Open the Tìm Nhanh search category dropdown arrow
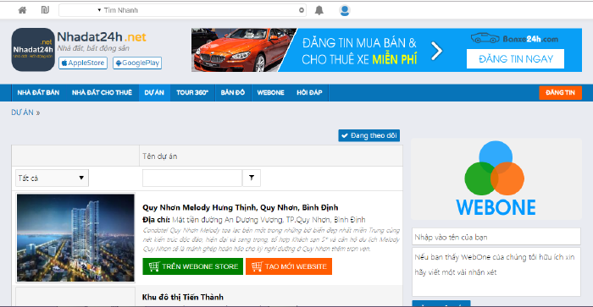 99,10
